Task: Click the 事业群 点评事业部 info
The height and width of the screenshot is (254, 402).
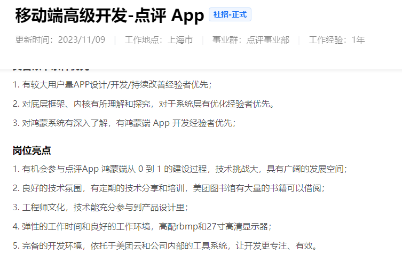Action: click(250, 40)
